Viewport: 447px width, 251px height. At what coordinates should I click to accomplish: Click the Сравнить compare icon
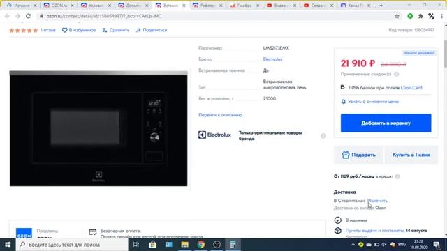[105, 30]
